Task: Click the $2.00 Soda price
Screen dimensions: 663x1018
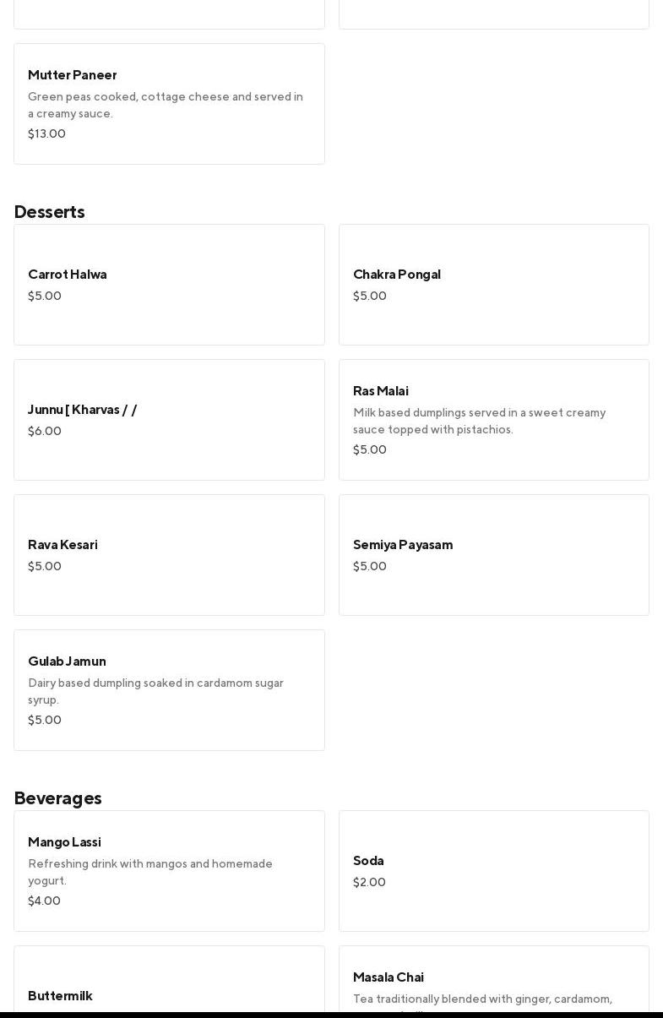Action: pos(369,882)
